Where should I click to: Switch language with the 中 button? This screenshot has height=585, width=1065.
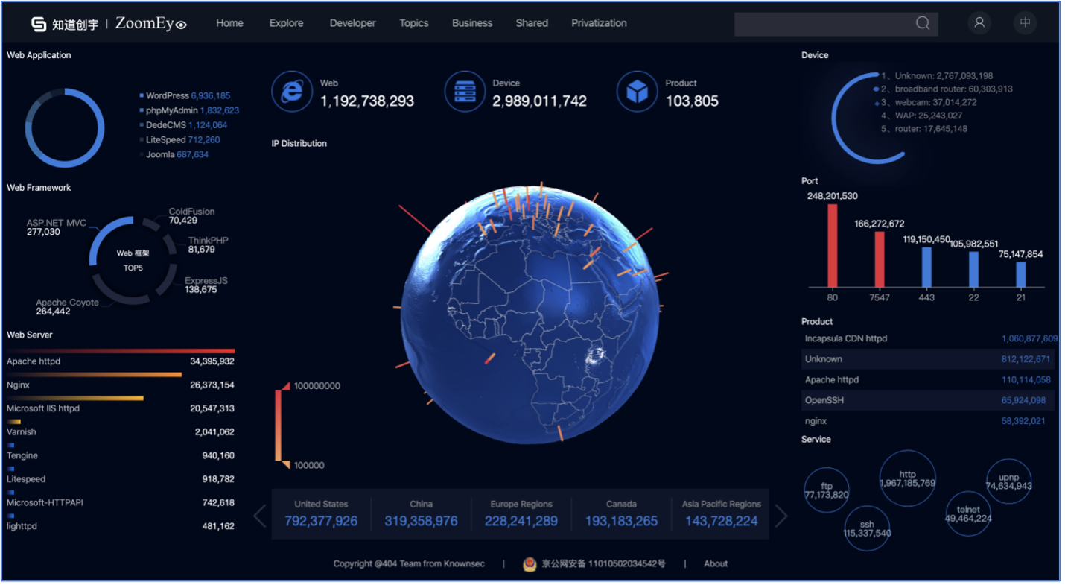click(x=1025, y=22)
